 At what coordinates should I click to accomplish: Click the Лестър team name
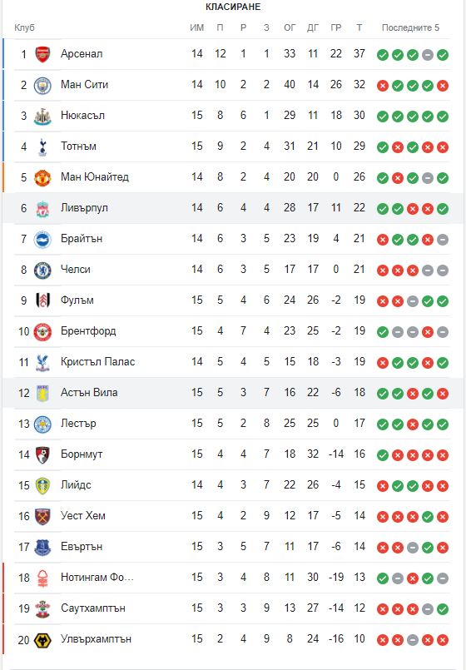[78, 424]
